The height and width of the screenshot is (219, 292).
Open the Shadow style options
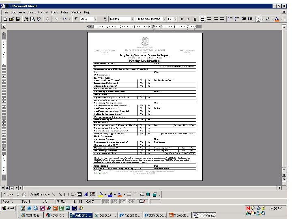tap(148, 194)
